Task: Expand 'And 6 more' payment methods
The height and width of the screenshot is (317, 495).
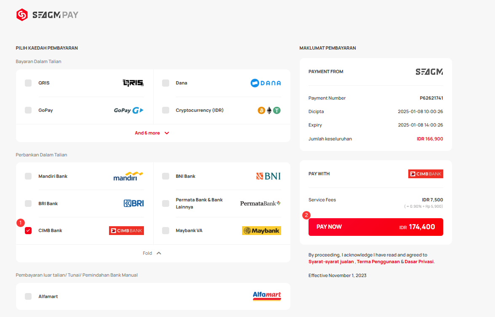Action: [x=152, y=133]
